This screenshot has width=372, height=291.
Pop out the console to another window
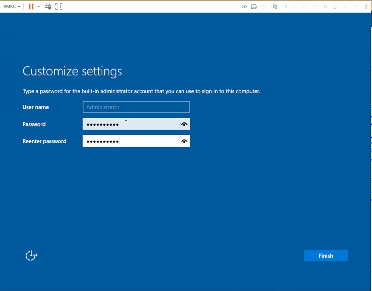[x=48, y=6]
